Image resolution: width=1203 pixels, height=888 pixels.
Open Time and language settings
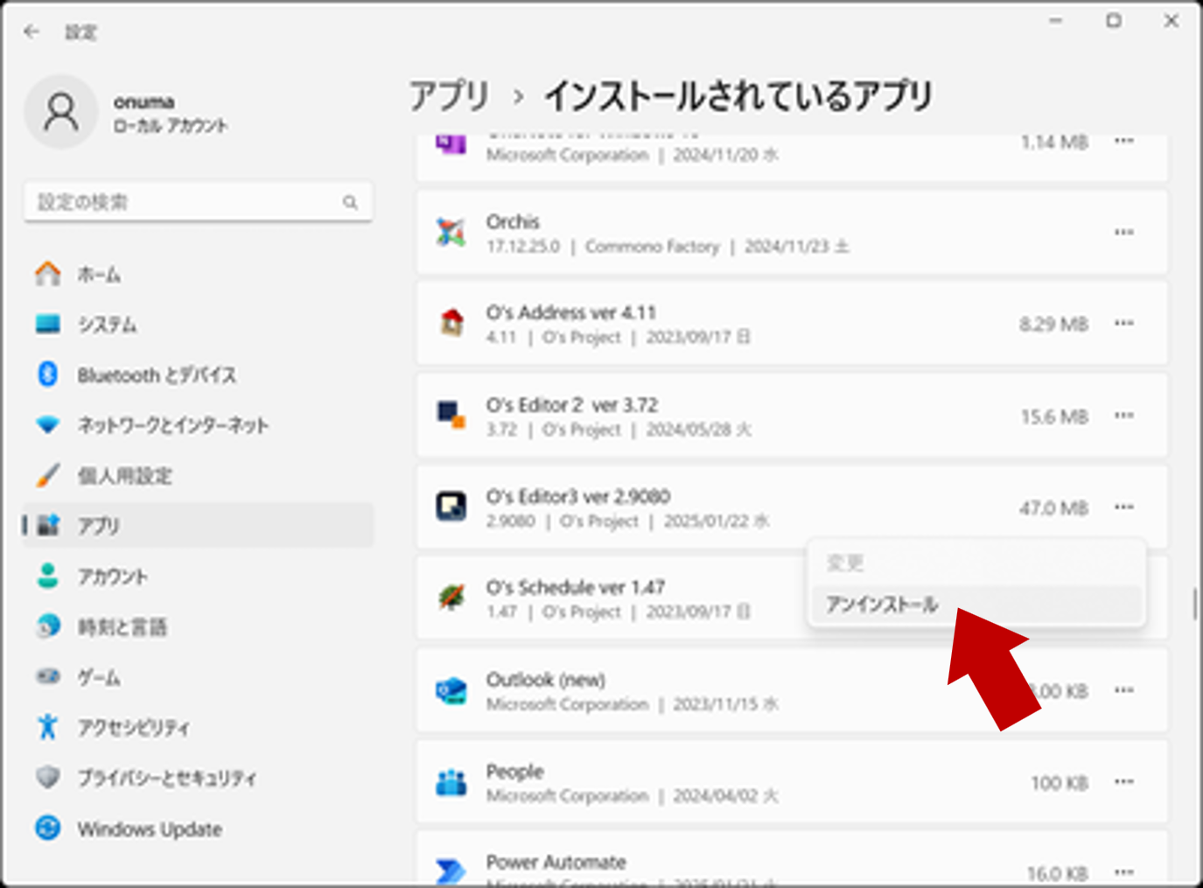[199, 626]
